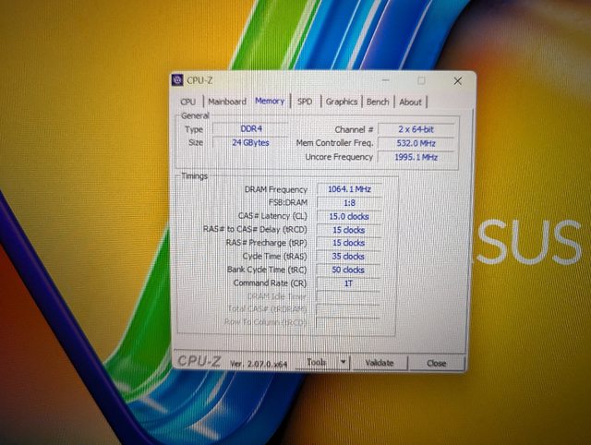Screen dimensions: 591x445
Task: Select the Command Rate 1T field
Action: (347, 283)
